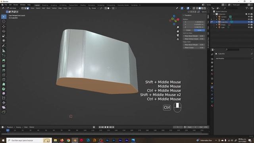Switch Transform panel to Local
The image size is (254, 143).
[199, 30]
